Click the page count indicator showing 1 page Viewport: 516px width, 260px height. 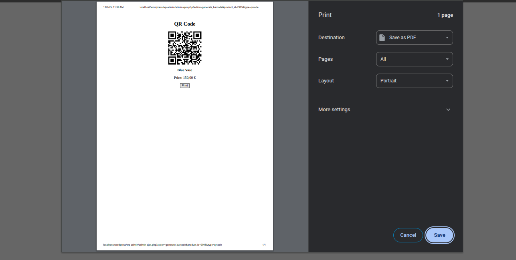(x=445, y=15)
